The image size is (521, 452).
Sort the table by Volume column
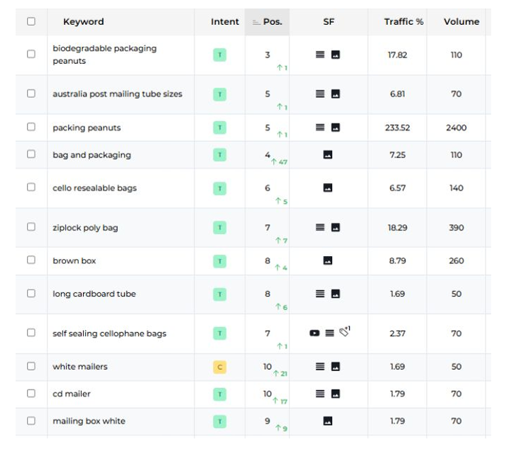(x=461, y=22)
